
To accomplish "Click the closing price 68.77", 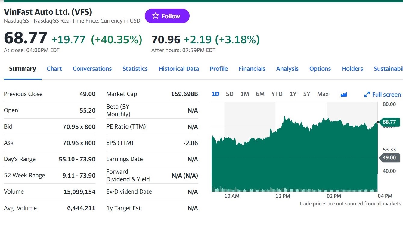I will (x=26, y=38).
